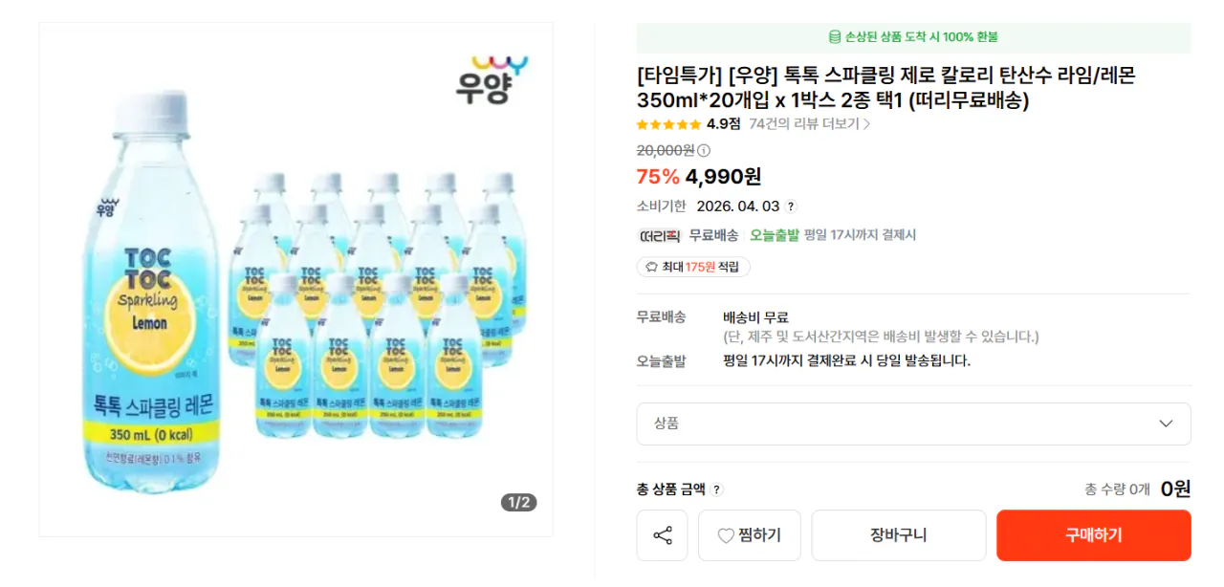The image size is (1224, 587).
Task: Click the heart icon inside 찜하기
Action: [x=727, y=535]
